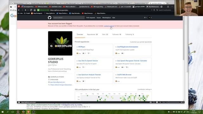Open the Twitter bookmark
This screenshot has height=114, width=203.
tap(62, 13)
